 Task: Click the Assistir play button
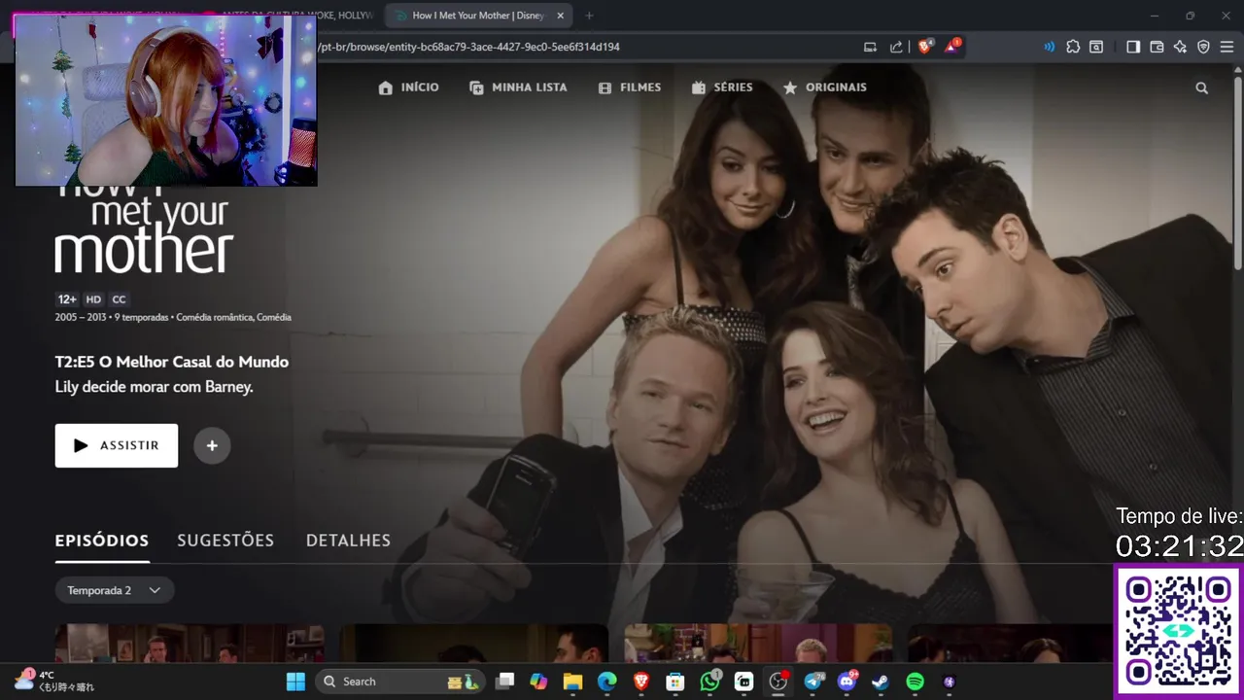[x=117, y=445]
